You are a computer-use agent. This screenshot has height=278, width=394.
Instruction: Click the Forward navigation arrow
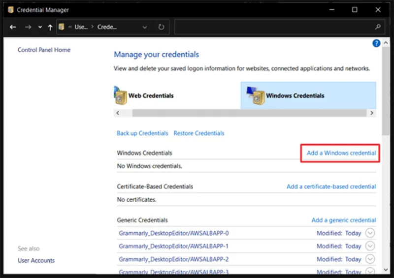tap(28, 27)
